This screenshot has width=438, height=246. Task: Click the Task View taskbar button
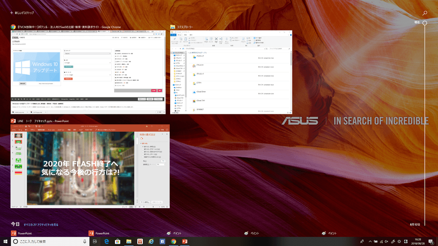point(95,241)
